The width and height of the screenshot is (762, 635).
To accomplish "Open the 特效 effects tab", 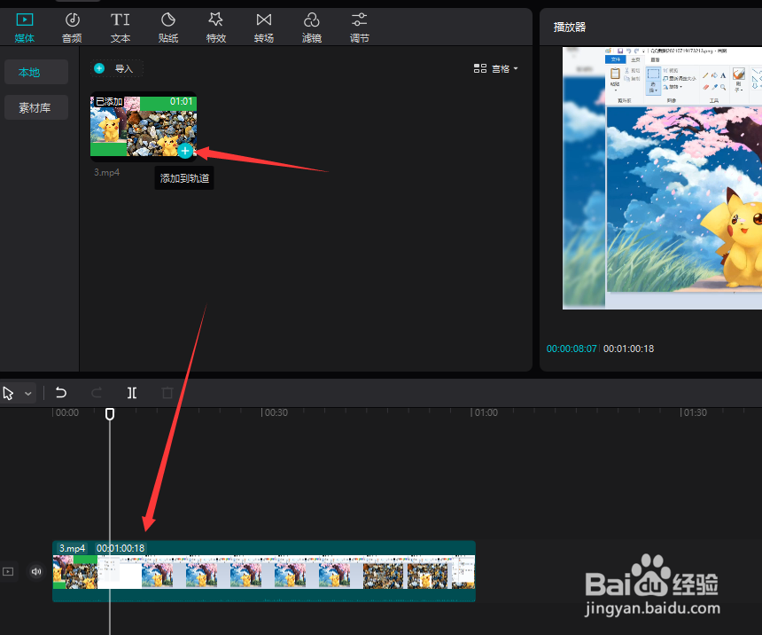I will tap(216, 27).
